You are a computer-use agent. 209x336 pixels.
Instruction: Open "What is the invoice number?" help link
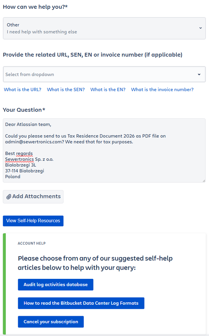tap(162, 89)
